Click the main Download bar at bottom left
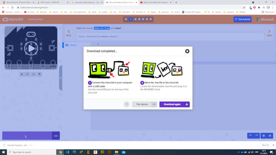Image resolution: width=276 pixels, height=155 pixels. pos(27,136)
